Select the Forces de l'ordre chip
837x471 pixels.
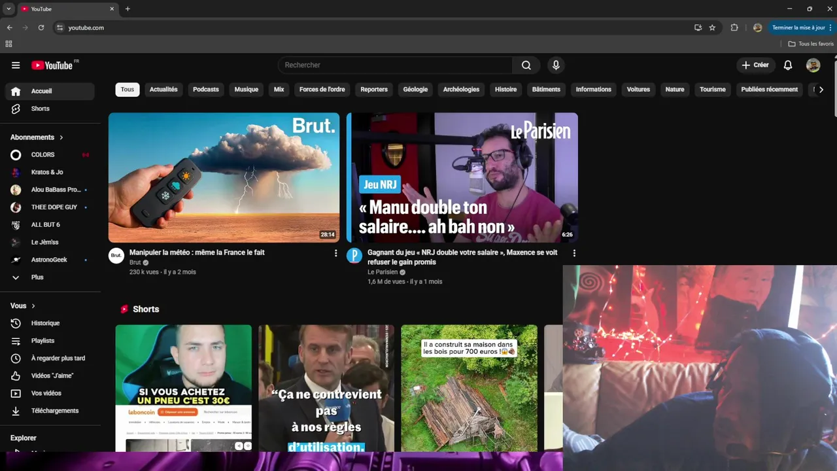[x=322, y=90]
